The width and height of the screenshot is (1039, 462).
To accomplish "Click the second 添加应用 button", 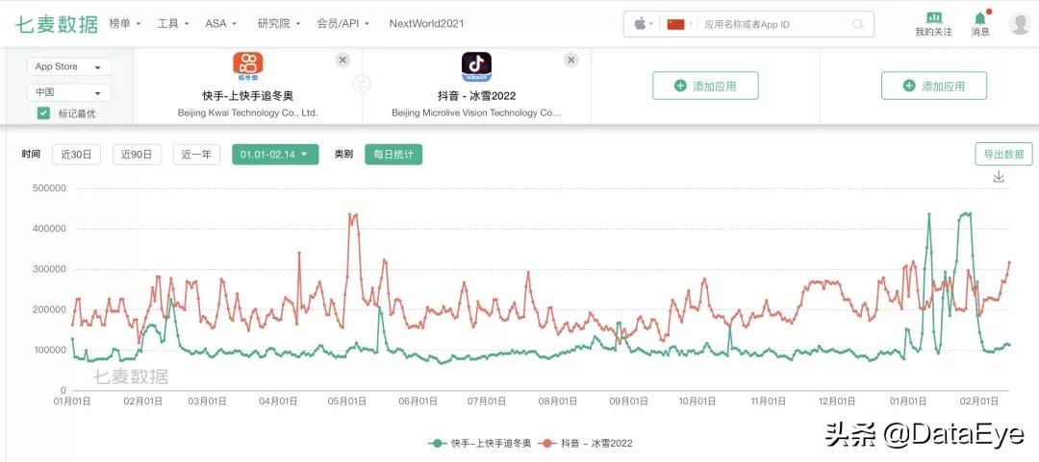I will pyautogui.click(x=934, y=86).
